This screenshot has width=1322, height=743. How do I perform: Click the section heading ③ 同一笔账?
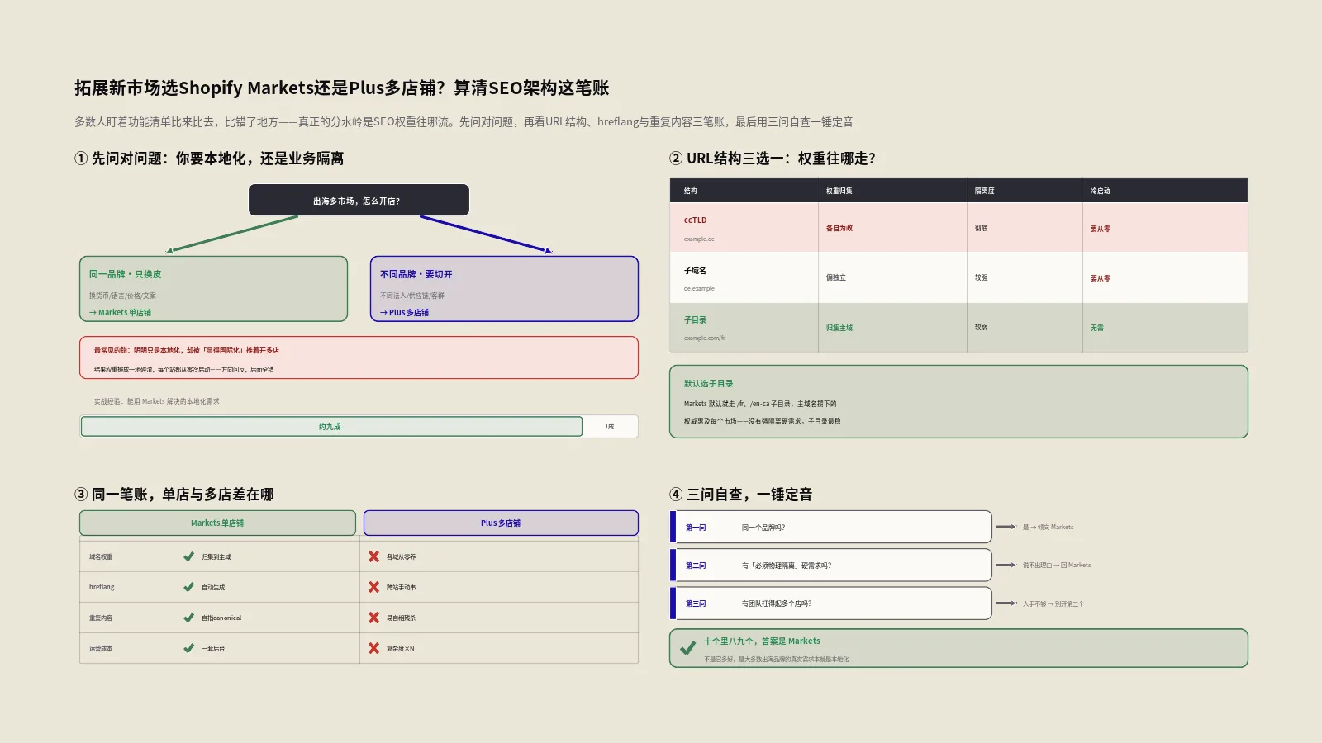(174, 495)
